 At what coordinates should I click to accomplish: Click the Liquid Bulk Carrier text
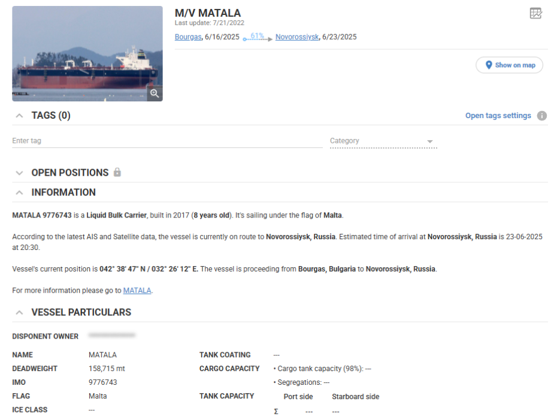click(116, 215)
